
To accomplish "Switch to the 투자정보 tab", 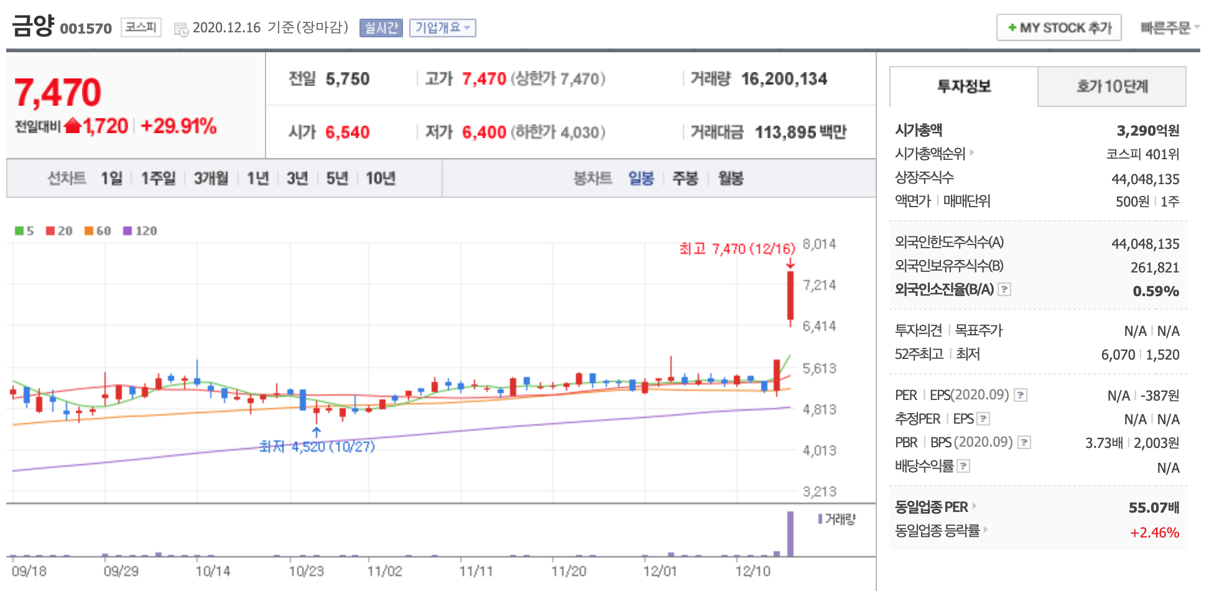I will coord(964,86).
